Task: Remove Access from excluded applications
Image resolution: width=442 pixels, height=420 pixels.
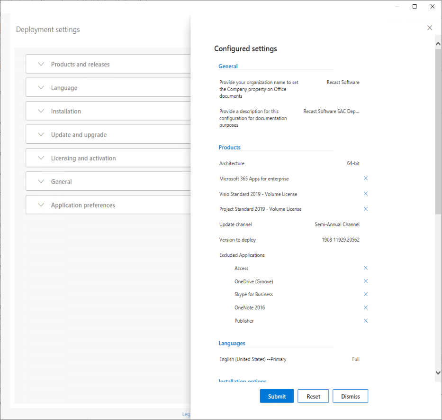Action: (x=365, y=267)
